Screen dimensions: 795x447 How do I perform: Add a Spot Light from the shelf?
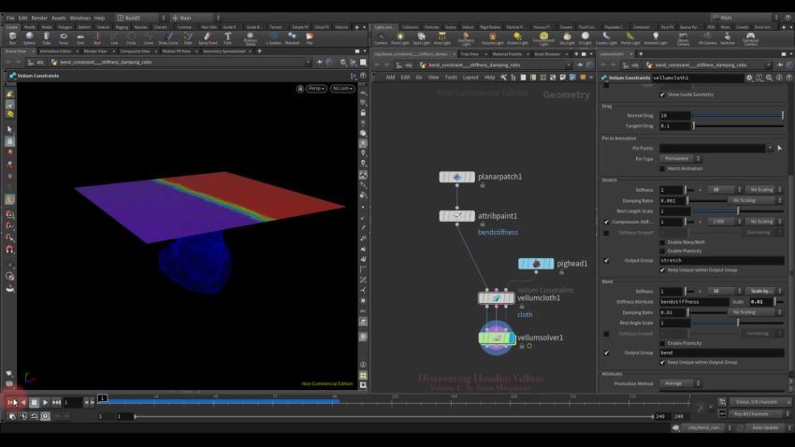(421, 38)
